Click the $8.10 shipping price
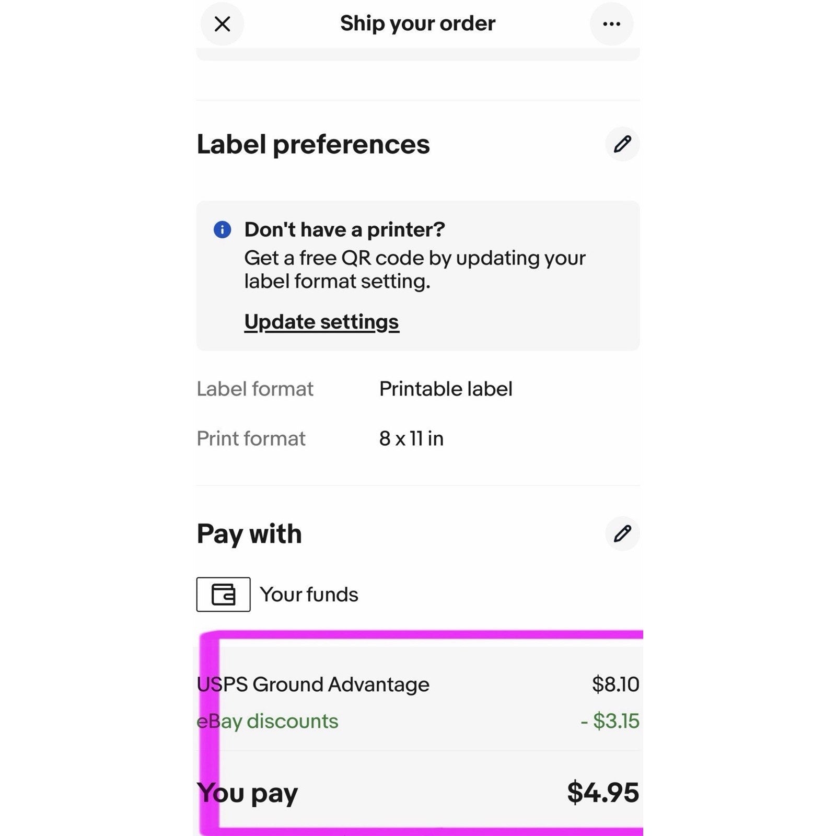Image resolution: width=836 pixels, height=836 pixels. click(x=615, y=684)
